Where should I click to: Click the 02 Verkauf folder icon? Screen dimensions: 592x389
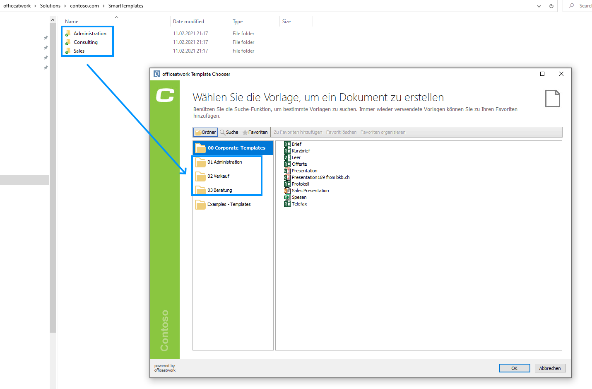click(200, 176)
